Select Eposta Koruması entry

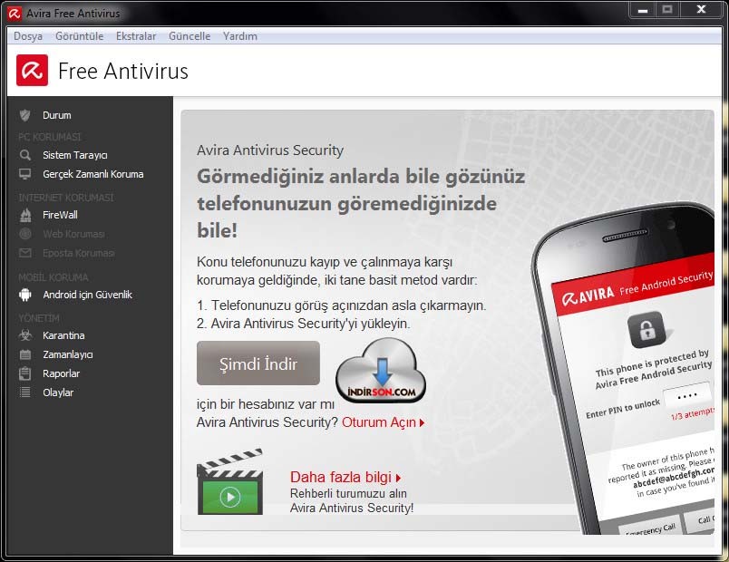tap(79, 253)
